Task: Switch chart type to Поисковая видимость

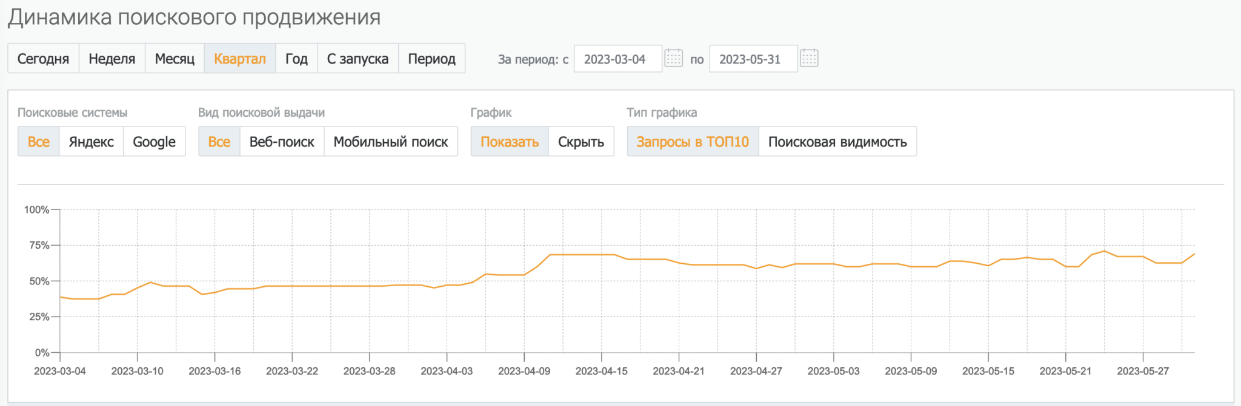Action: click(x=837, y=142)
